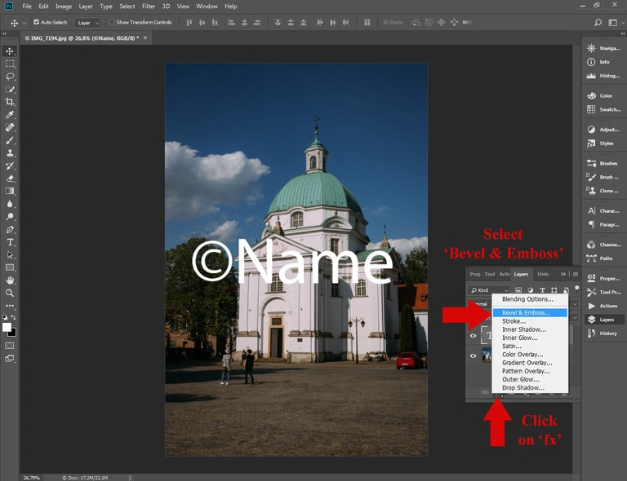Swap foreground and background colors

click(14, 317)
